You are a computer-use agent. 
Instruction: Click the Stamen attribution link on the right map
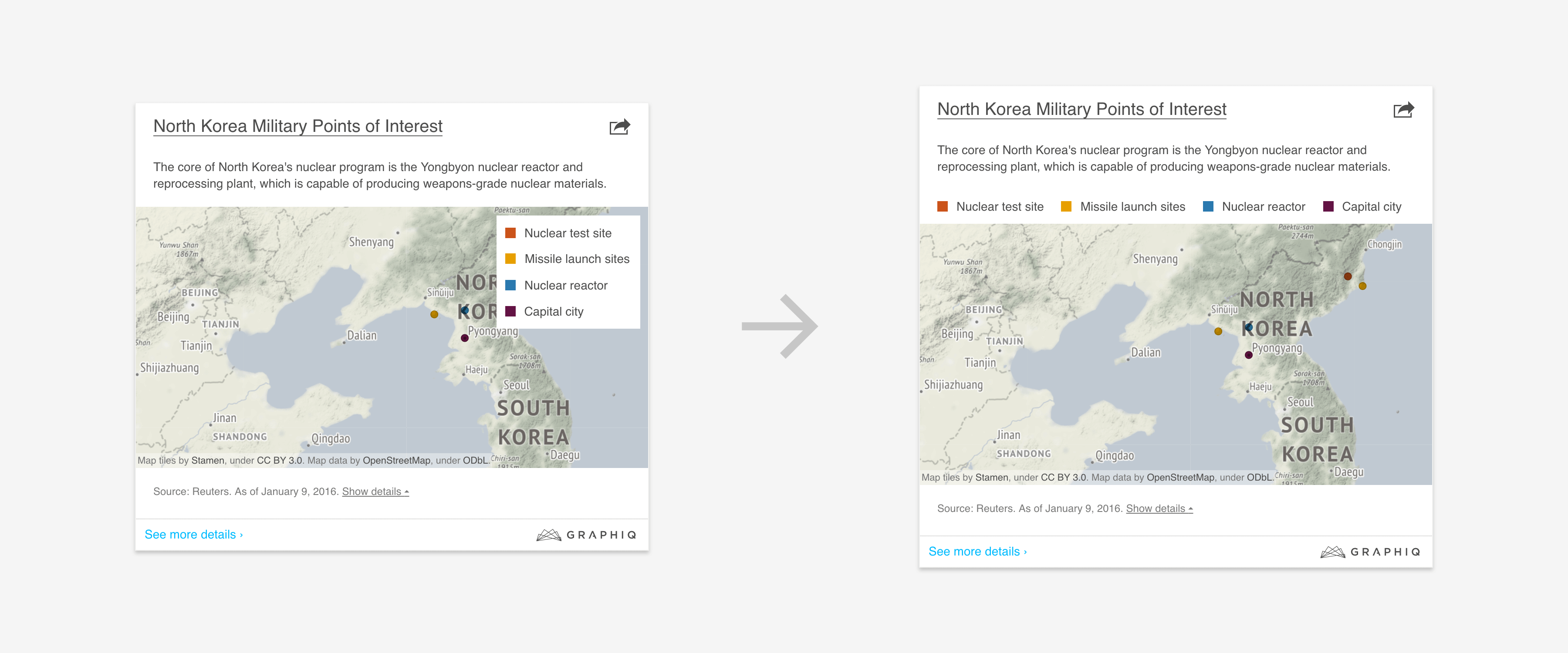[x=992, y=478]
